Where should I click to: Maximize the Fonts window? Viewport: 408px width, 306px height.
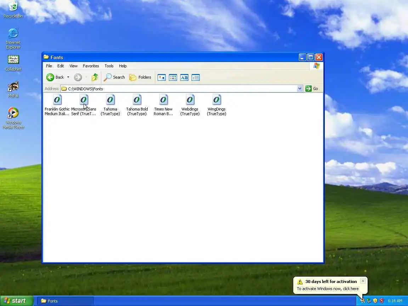click(x=311, y=57)
